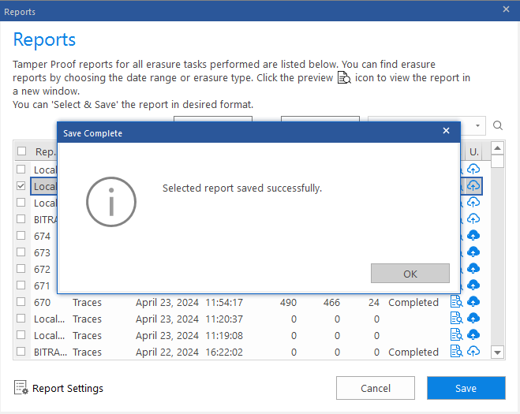Click upload cloud icon in first Local row
The width and height of the screenshot is (520, 414).
click(x=473, y=169)
